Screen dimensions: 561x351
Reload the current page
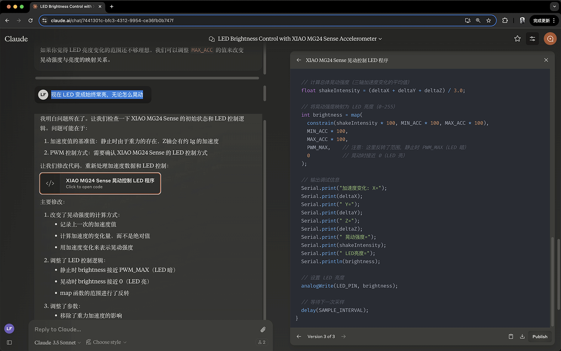click(31, 21)
